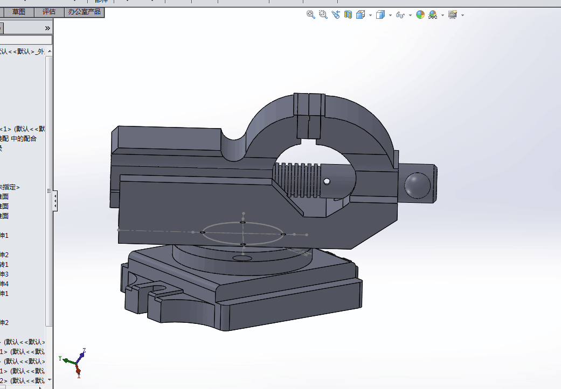The image size is (561, 389).
Task: Click the View Settings monitor icon
Action: pyautogui.click(x=453, y=15)
